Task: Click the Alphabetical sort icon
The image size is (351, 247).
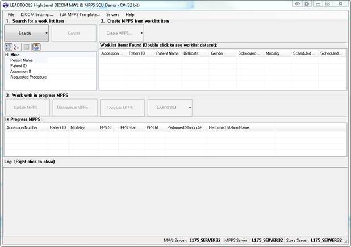Action: (16, 47)
